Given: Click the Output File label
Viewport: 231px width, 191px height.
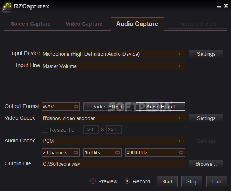Looking at the screenshot, I should (x=18, y=163).
